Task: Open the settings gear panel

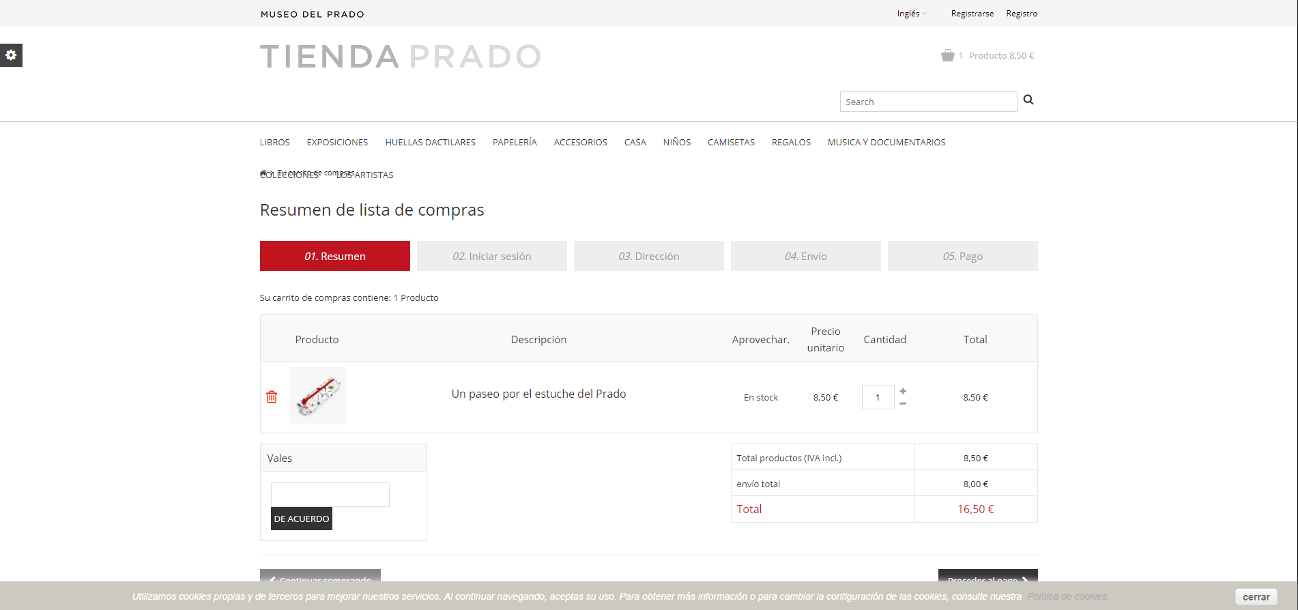Action: (x=11, y=55)
